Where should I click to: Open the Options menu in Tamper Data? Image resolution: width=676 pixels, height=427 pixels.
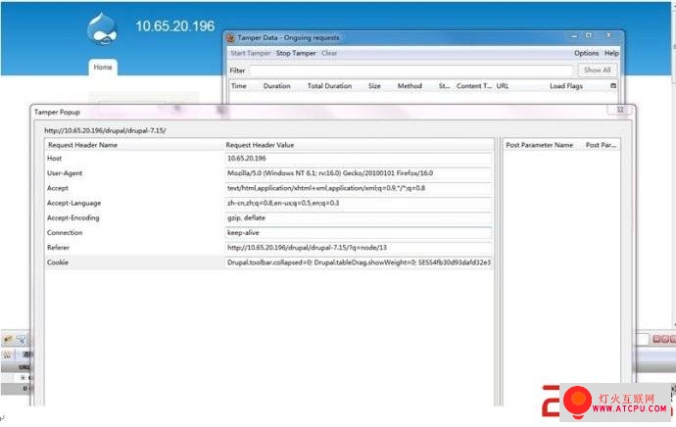(x=586, y=53)
